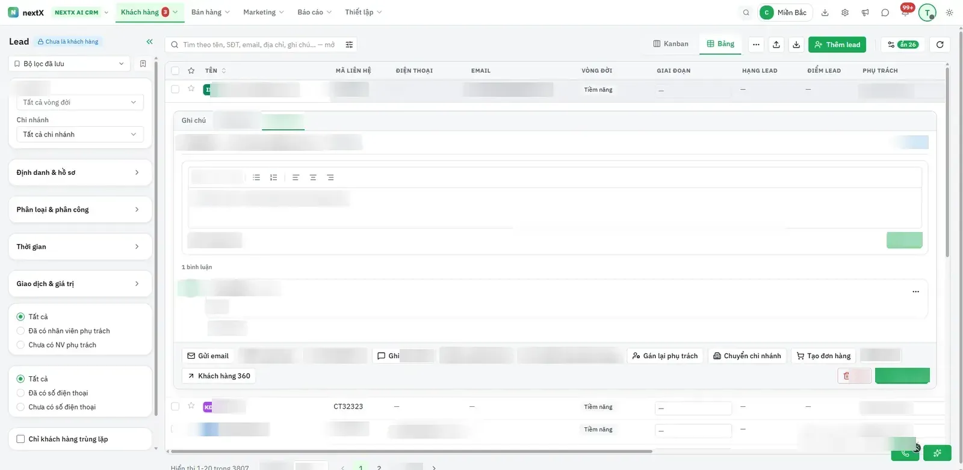Click Thêm lead button
The width and height of the screenshot is (963, 470).
pos(837,44)
